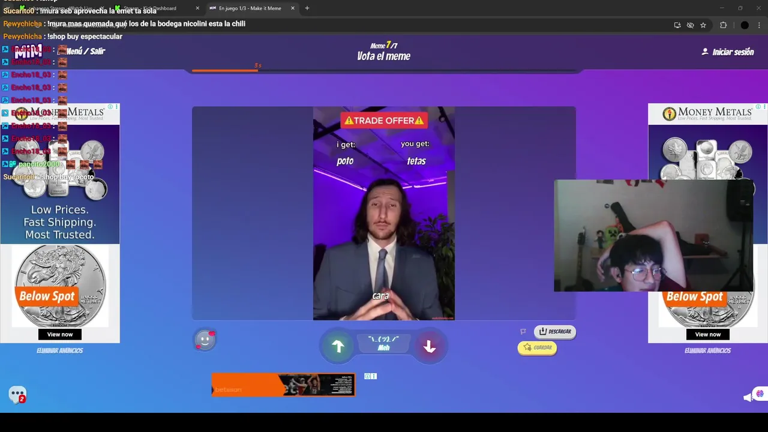Image resolution: width=768 pixels, height=432 pixels.
Task: Report the meme with the flag icon
Action: [x=523, y=331]
